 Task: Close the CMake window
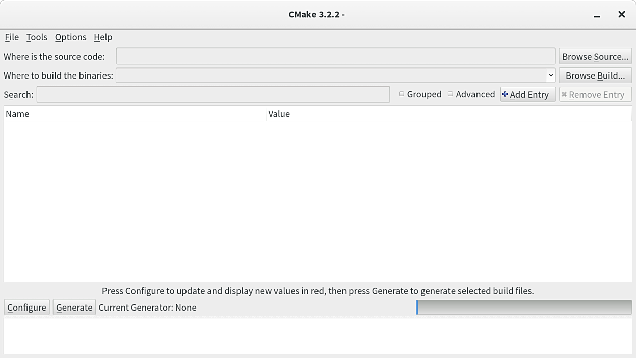click(x=622, y=14)
